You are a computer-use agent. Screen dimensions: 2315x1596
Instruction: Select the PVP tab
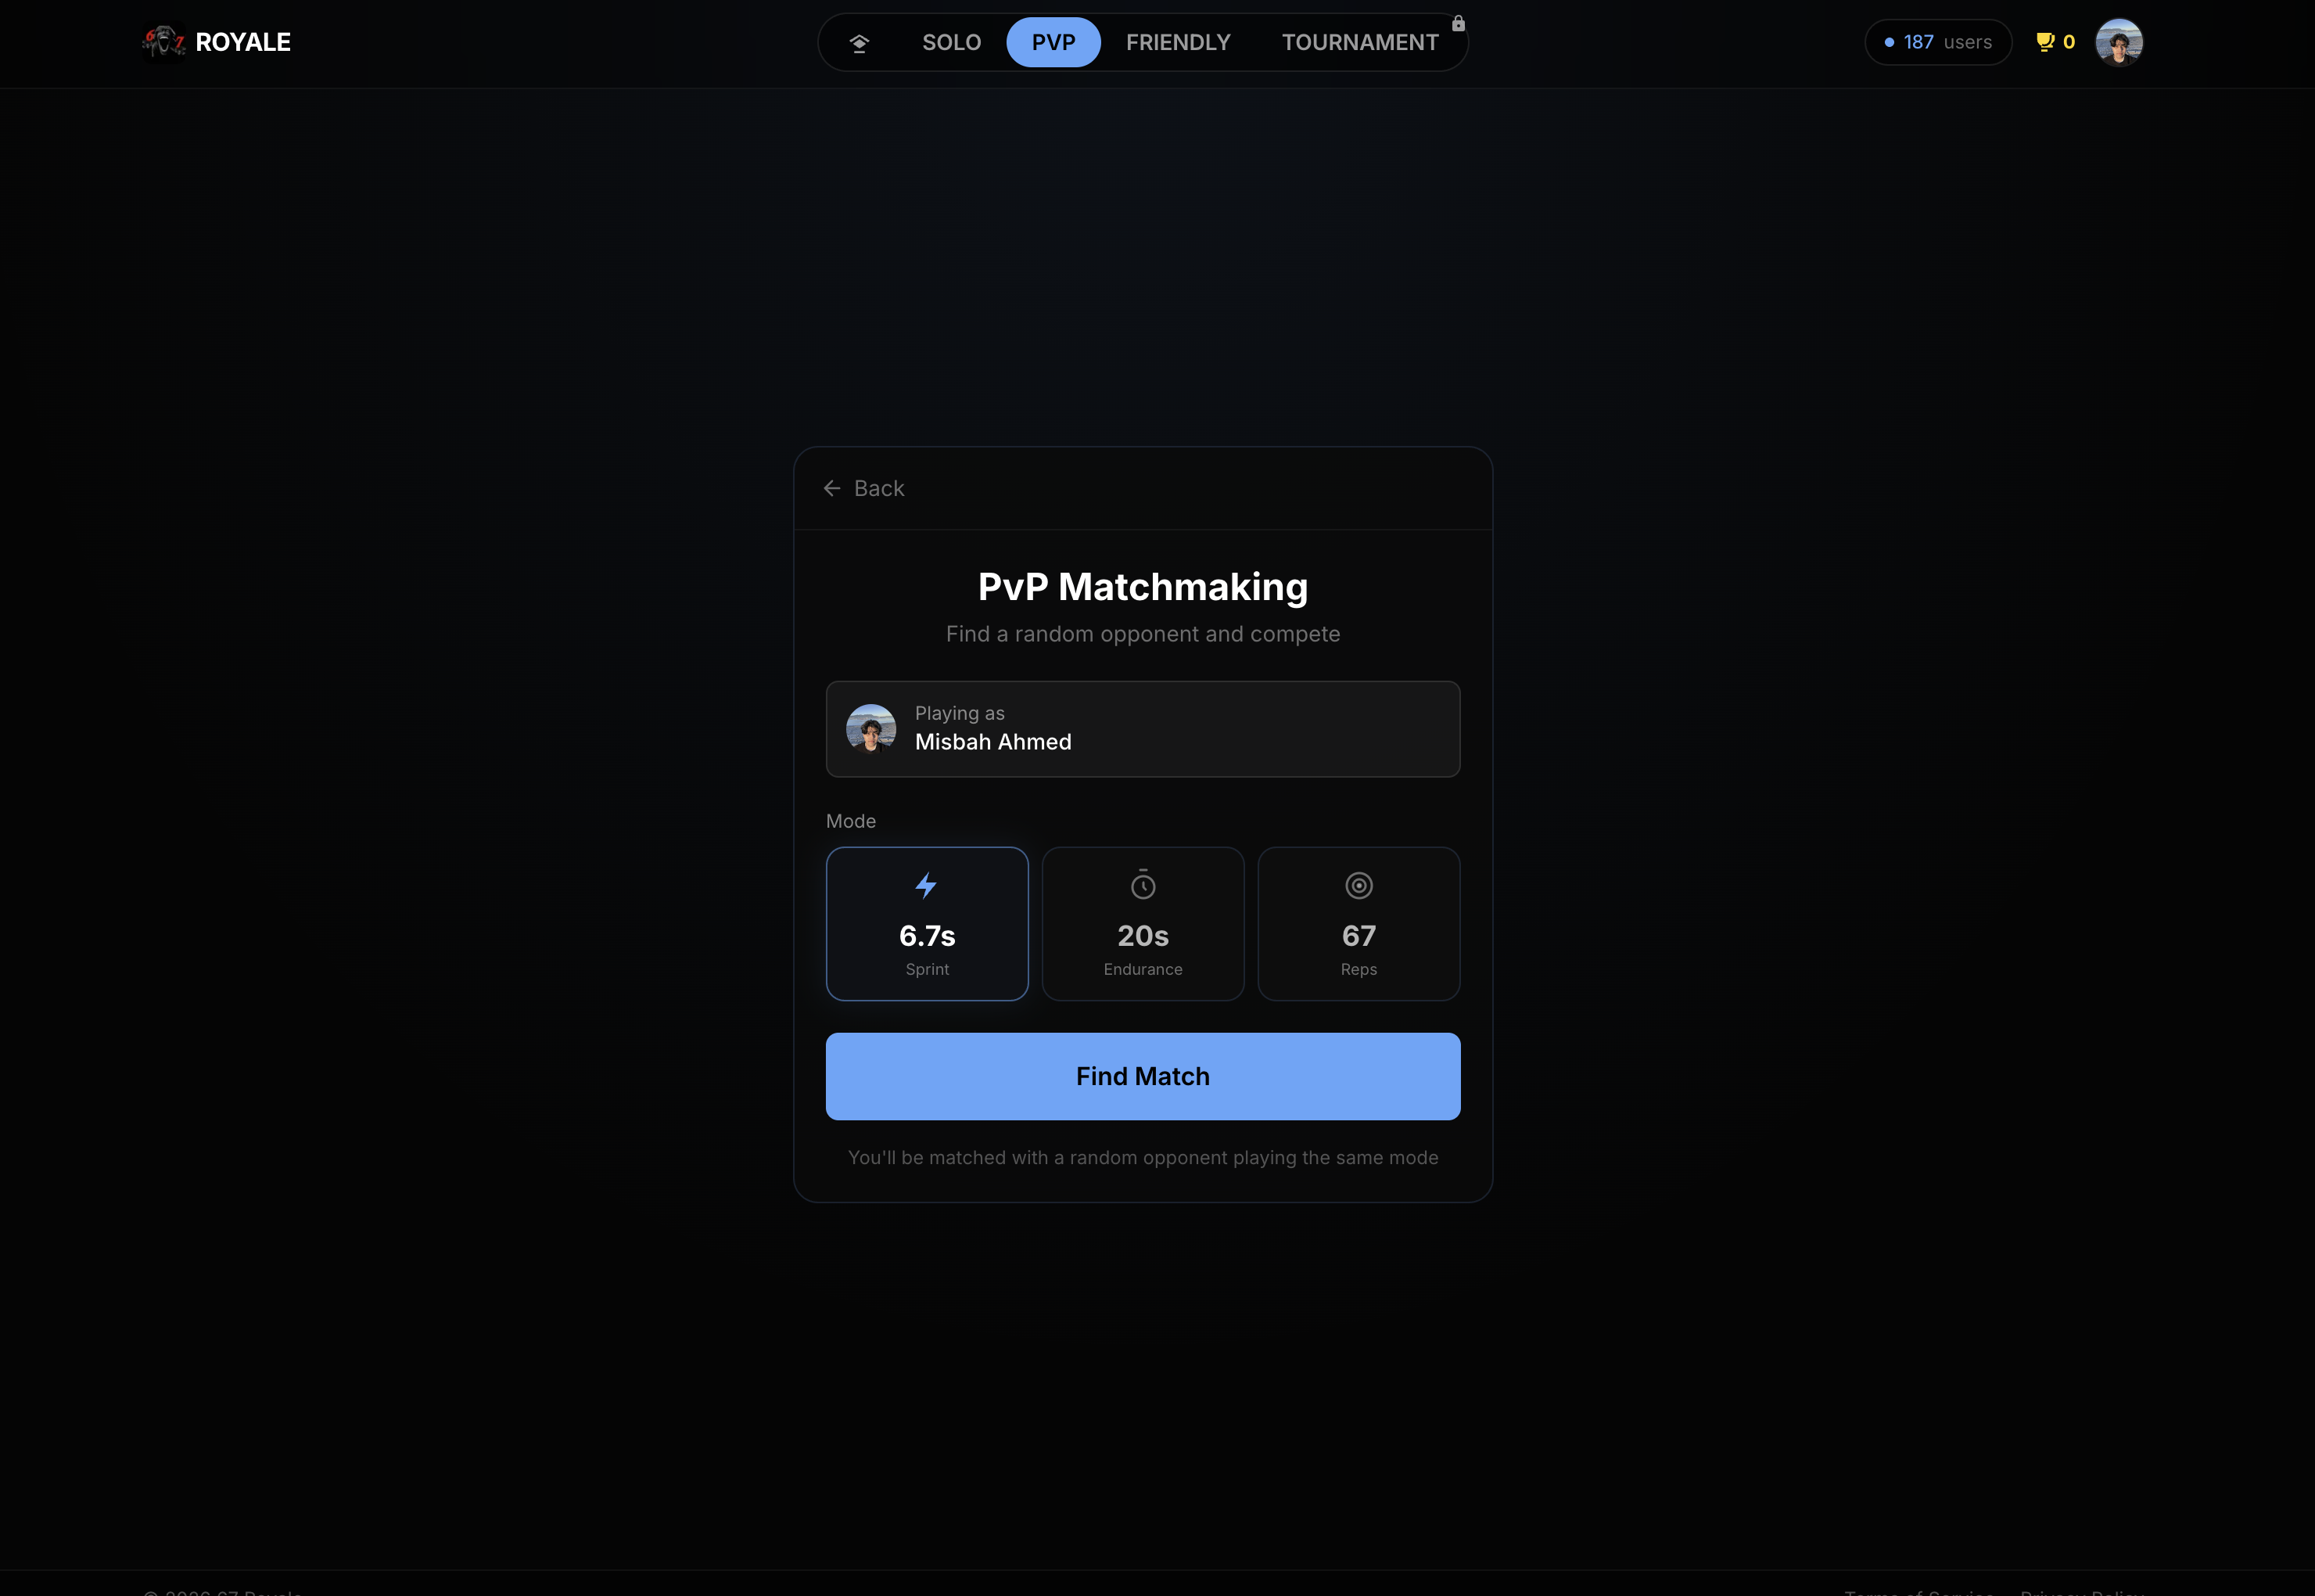(x=1053, y=43)
